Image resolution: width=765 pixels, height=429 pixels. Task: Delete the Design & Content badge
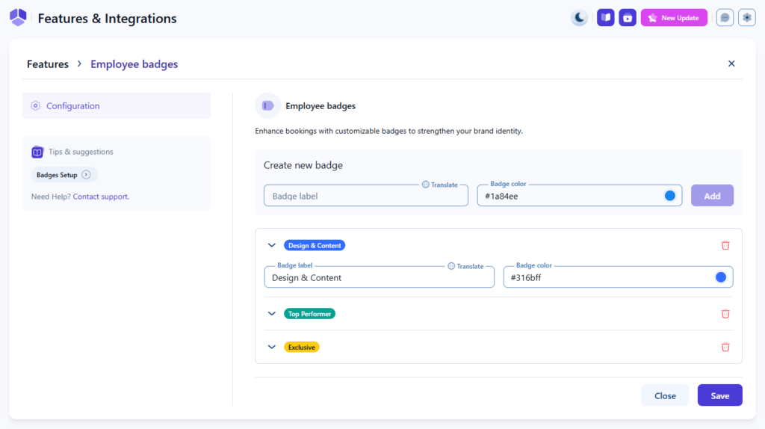tap(725, 245)
